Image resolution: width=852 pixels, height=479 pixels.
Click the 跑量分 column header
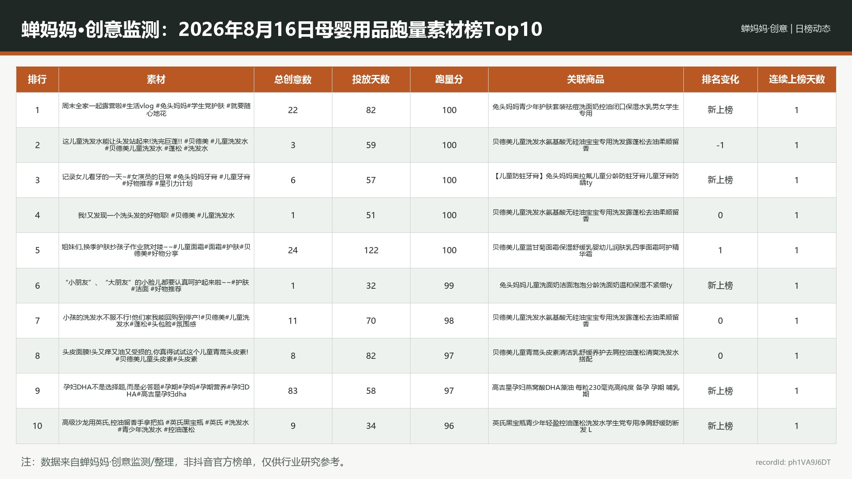[449, 79]
